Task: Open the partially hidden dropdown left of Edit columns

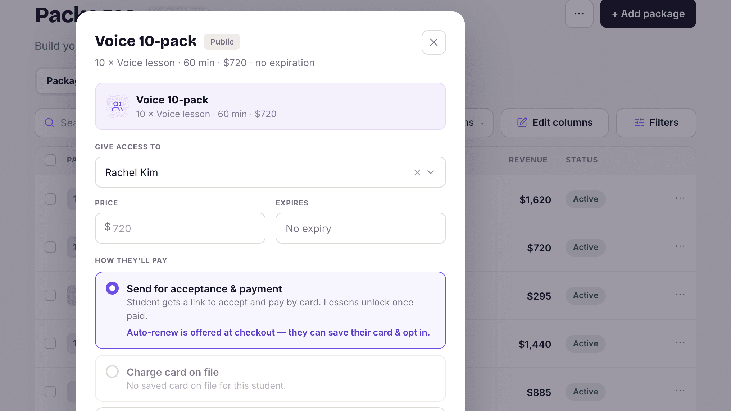Action: [478, 123]
